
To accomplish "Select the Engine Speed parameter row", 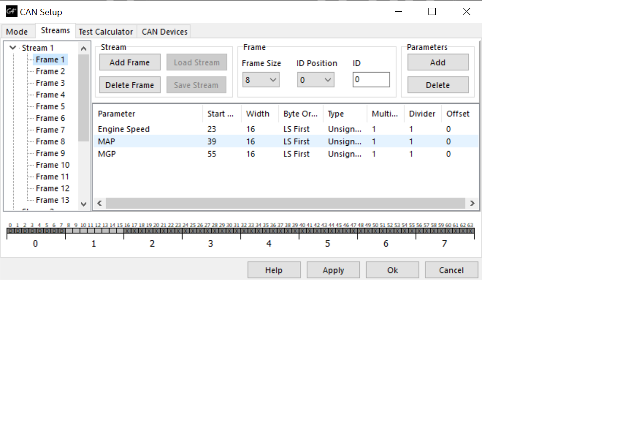I will (x=286, y=129).
